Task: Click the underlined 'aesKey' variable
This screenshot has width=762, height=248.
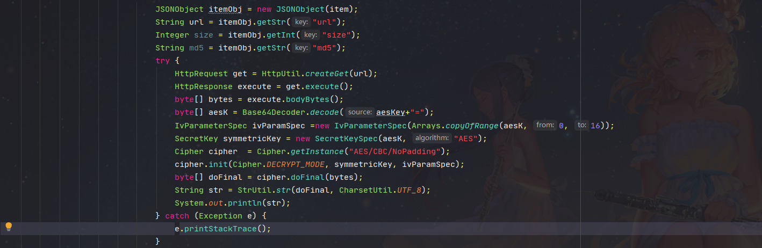Action: 390,112
